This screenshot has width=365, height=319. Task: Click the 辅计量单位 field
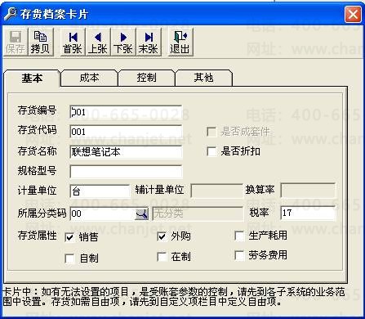(216, 190)
